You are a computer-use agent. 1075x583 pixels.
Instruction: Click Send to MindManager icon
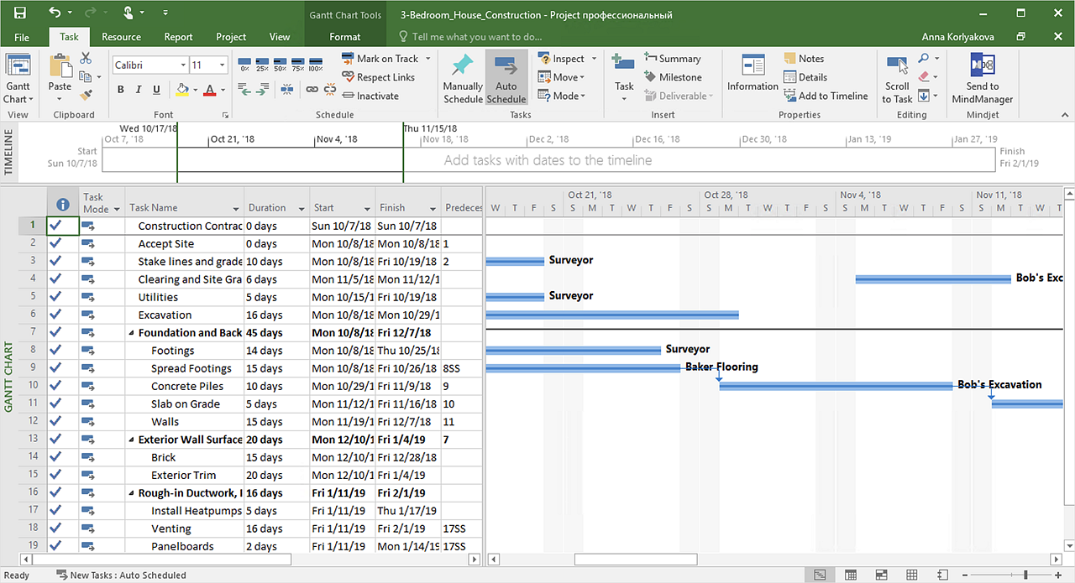(982, 66)
